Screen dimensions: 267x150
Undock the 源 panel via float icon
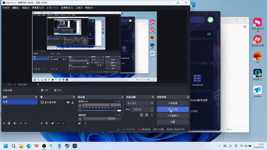click(x=74, y=97)
